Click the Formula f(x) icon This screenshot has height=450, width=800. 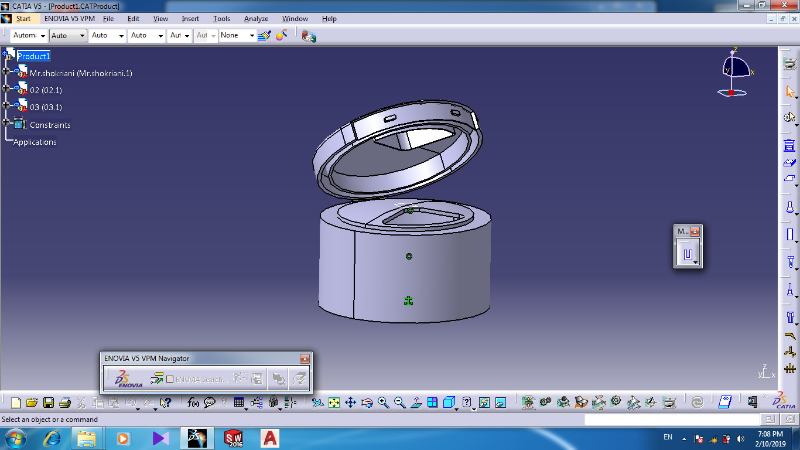point(193,403)
